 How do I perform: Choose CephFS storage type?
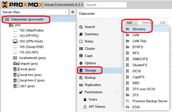(x=147, y=77)
